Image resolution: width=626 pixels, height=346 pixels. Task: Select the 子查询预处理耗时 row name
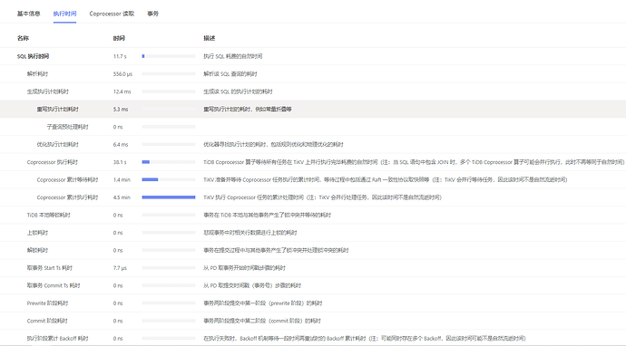pyautogui.click(x=67, y=127)
